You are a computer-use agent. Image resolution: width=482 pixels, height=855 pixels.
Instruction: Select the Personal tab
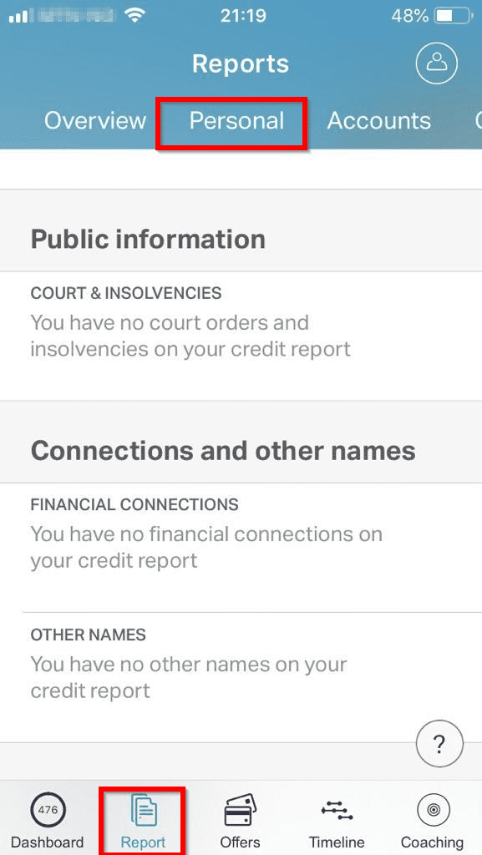click(x=236, y=120)
